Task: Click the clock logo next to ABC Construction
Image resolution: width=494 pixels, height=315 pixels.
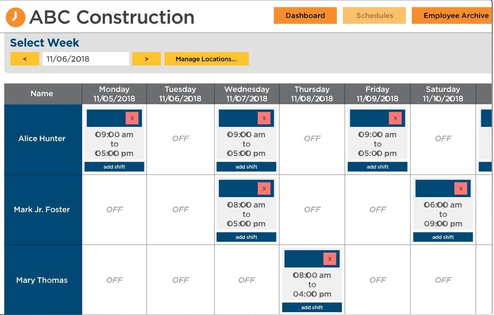Action: pyautogui.click(x=15, y=16)
